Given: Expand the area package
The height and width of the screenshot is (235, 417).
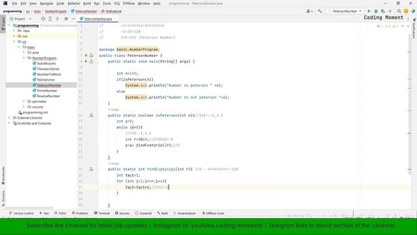Looking at the screenshot, I should (23, 52).
